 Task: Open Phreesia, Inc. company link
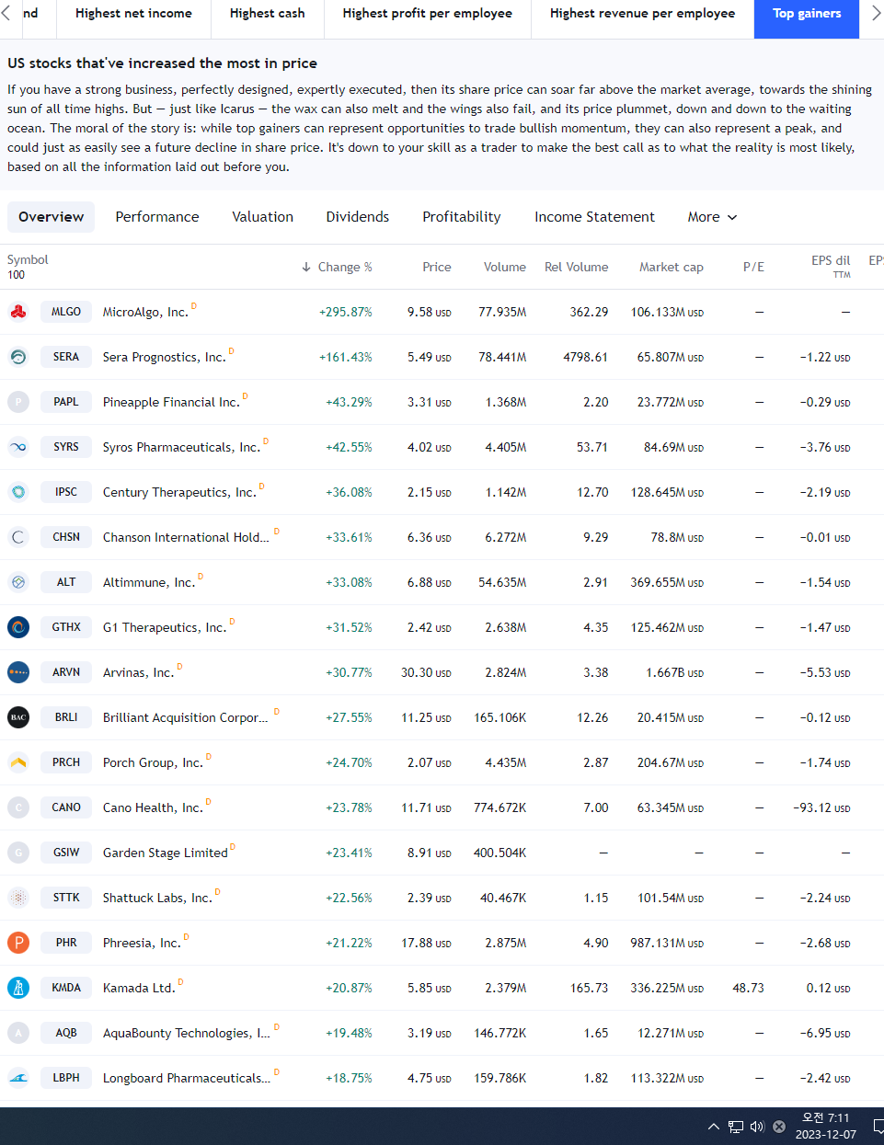(142, 944)
